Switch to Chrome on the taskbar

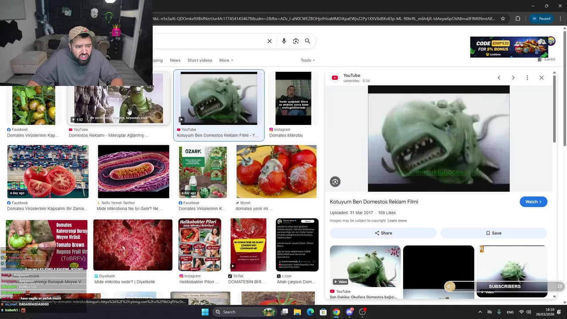tap(336, 312)
